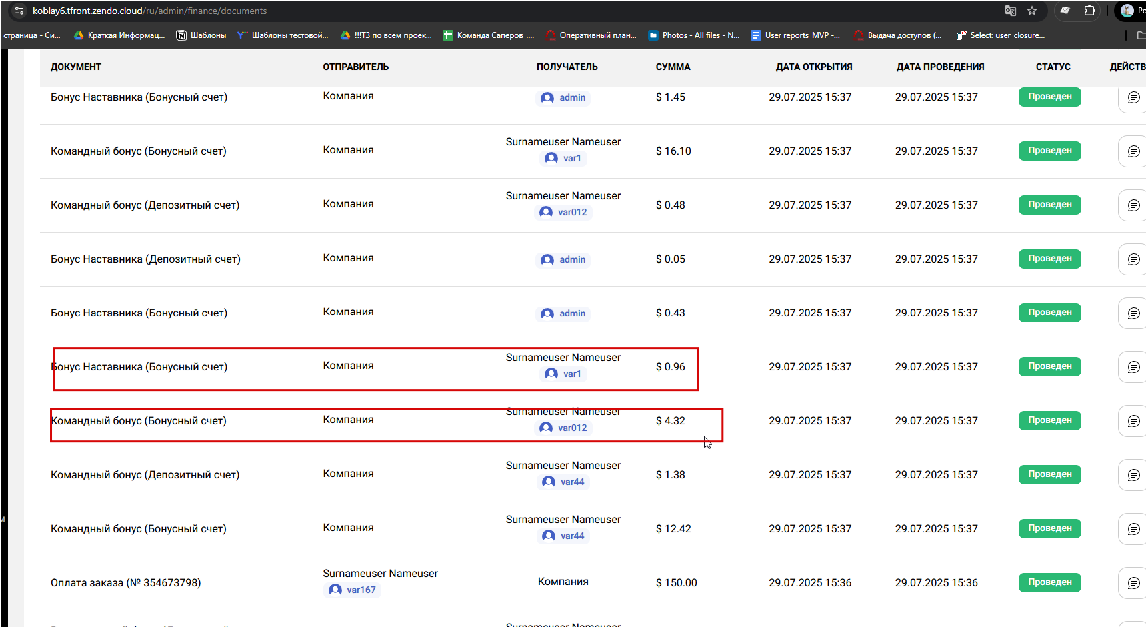
Task: Open bookmark Краткая Информац...
Action: click(x=119, y=35)
